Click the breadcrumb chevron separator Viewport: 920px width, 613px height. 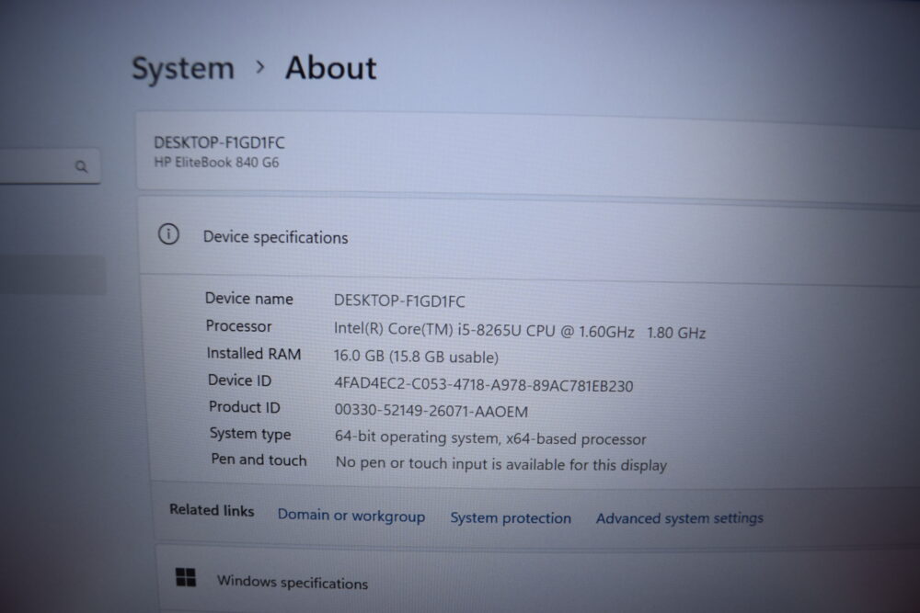click(x=260, y=67)
